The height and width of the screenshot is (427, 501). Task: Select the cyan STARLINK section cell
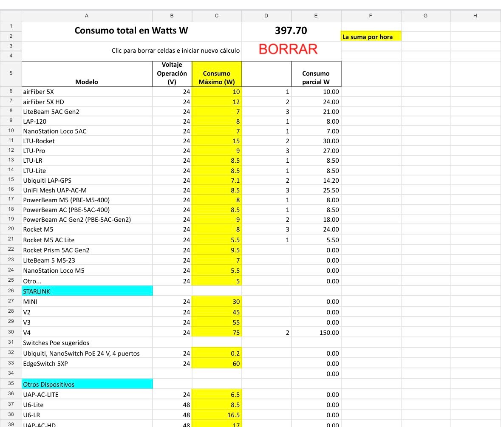pos(87,291)
